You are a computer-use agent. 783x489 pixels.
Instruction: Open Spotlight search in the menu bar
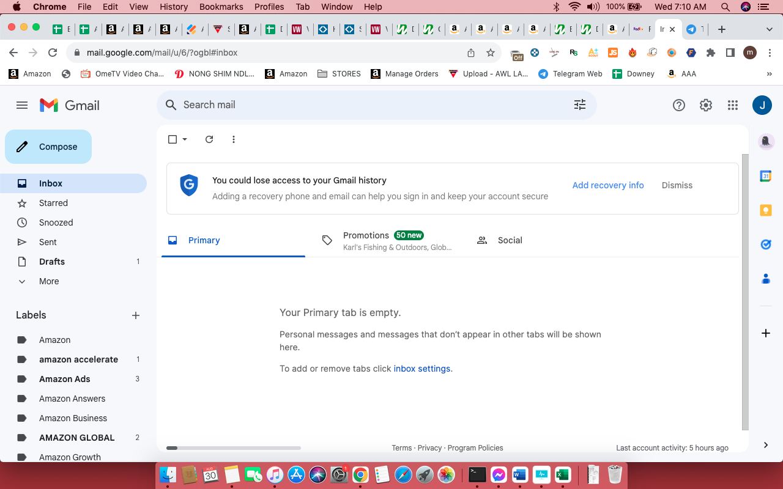[725, 7]
